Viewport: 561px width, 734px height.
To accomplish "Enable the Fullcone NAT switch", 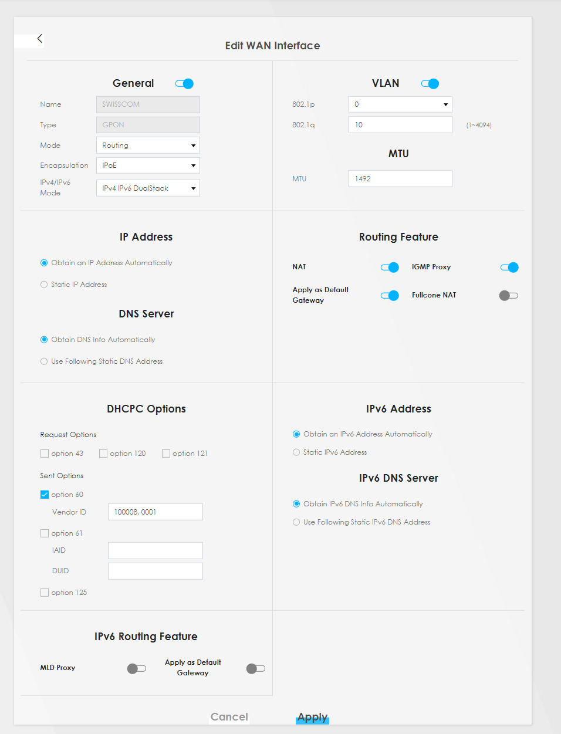I will (x=508, y=296).
